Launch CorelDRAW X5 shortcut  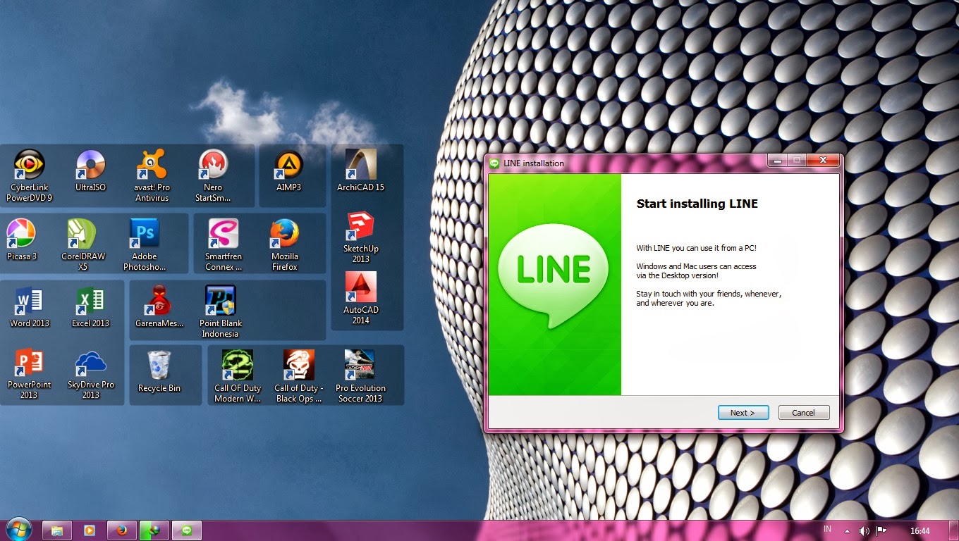click(83, 244)
